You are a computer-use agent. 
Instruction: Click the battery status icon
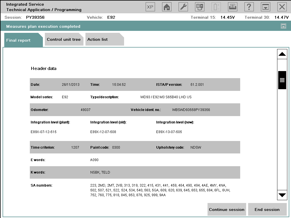tap(216, 7)
